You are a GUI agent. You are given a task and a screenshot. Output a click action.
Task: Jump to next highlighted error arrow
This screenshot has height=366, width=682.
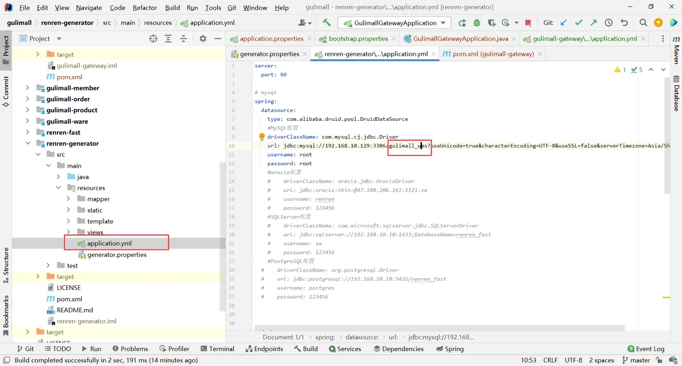663,70
